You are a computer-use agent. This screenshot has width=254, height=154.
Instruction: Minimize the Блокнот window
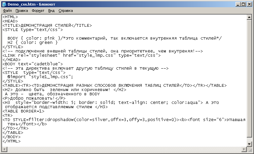[x=237, y=4]
